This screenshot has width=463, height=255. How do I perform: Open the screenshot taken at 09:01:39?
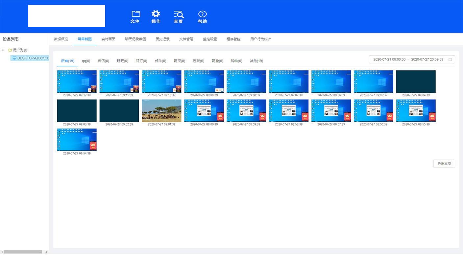tap(161, 111)
